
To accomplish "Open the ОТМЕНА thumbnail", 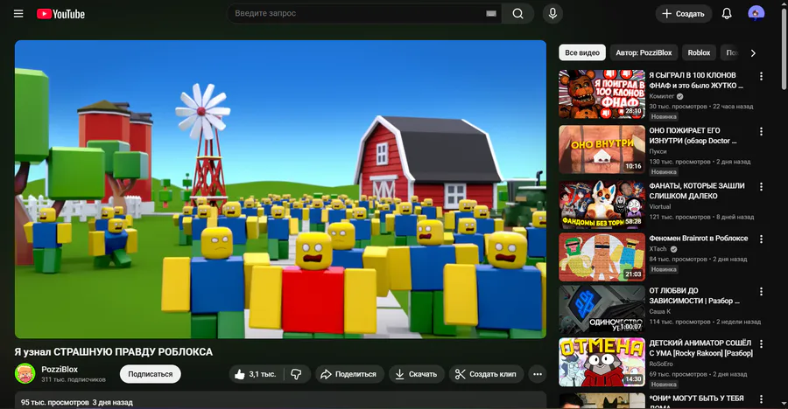I will (x=602, y=363).
